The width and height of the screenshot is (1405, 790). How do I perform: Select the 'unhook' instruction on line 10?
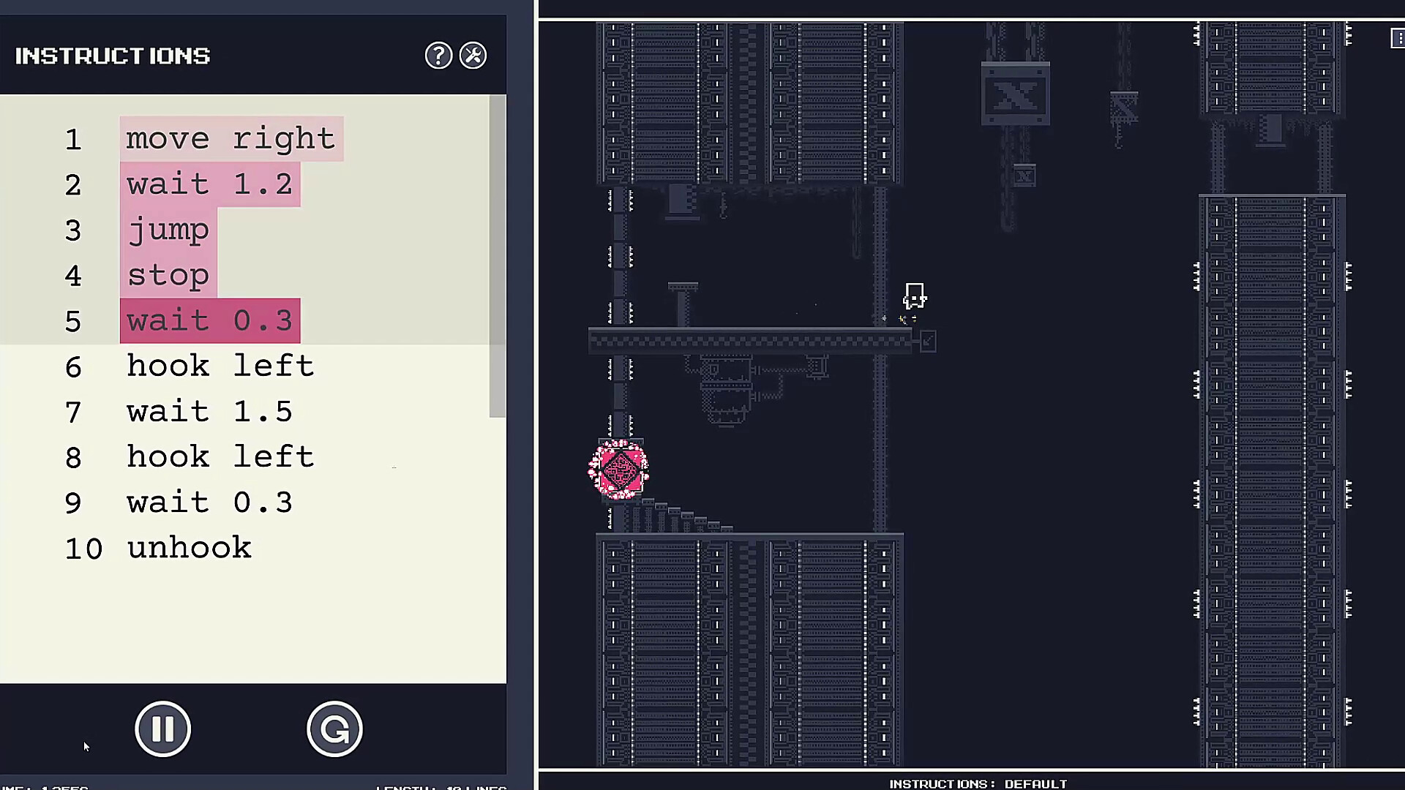189,547
